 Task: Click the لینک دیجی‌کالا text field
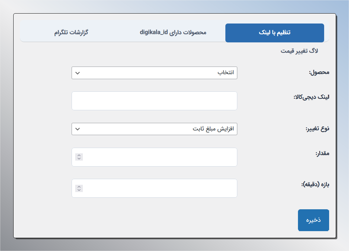154,101
